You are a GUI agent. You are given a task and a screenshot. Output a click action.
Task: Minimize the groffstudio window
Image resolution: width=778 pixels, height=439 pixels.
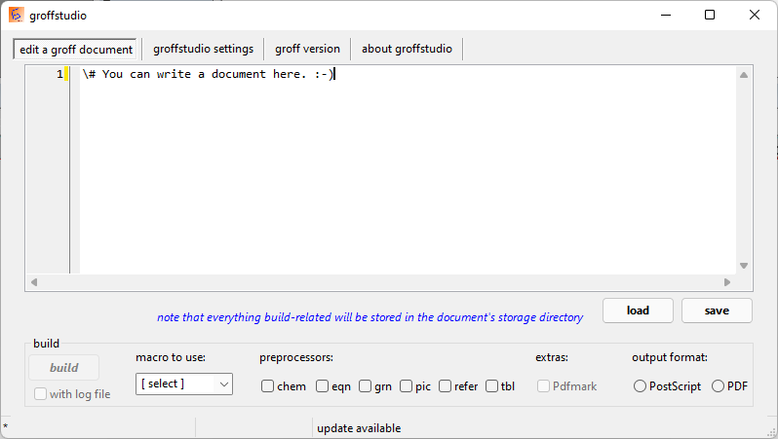click(x=666, y=15)
